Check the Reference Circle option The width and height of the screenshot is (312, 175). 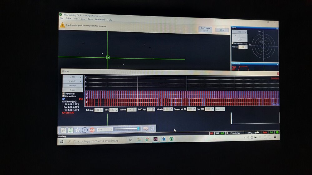tap(233, 43)
